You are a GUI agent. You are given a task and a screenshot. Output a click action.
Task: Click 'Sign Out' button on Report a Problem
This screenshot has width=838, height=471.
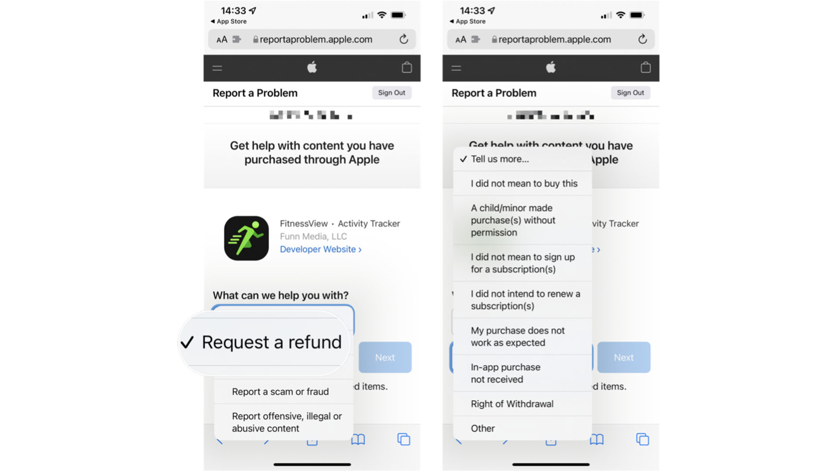392,92
